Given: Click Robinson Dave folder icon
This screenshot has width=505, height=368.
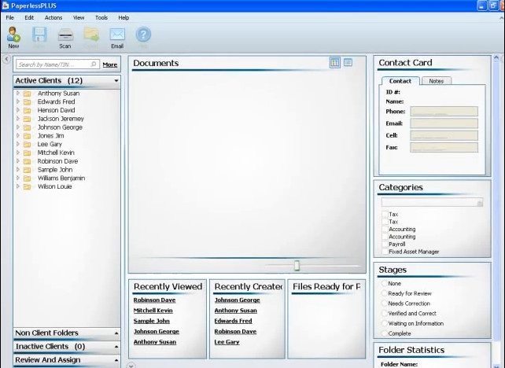Looking at the screenshot, I should [28, 161].
